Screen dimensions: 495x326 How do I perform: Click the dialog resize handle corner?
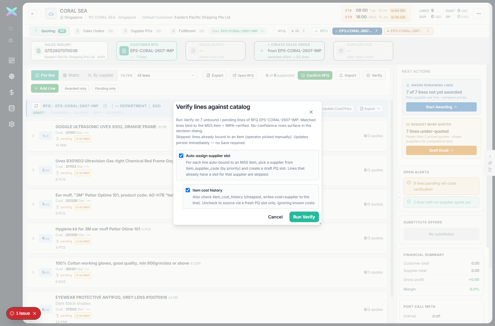point(320,223)
